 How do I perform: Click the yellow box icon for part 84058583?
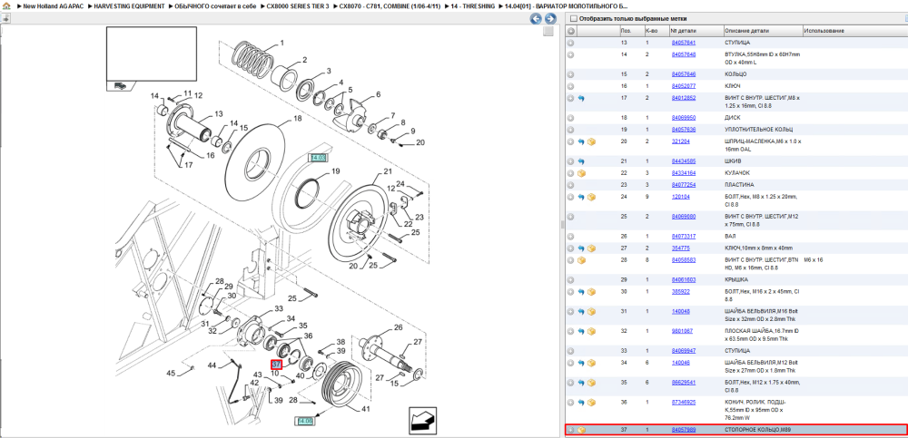[581, 260]
